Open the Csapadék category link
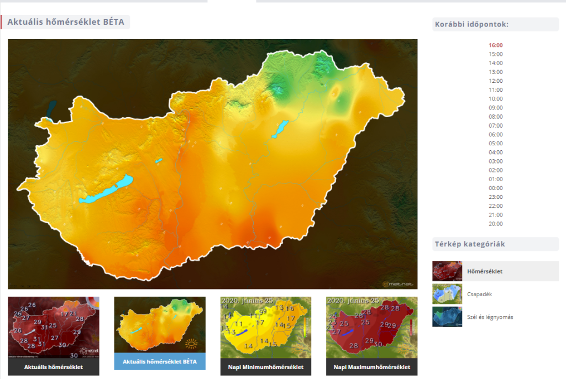566x379 pixels. 479,294
